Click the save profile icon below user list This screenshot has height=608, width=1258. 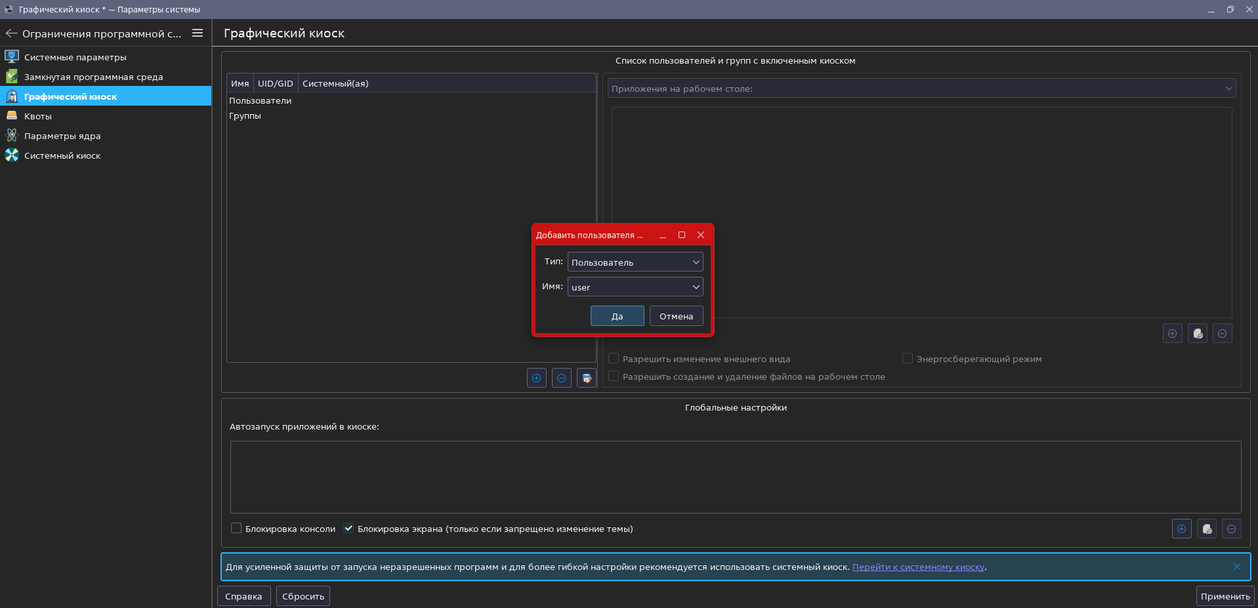[587, 378]
